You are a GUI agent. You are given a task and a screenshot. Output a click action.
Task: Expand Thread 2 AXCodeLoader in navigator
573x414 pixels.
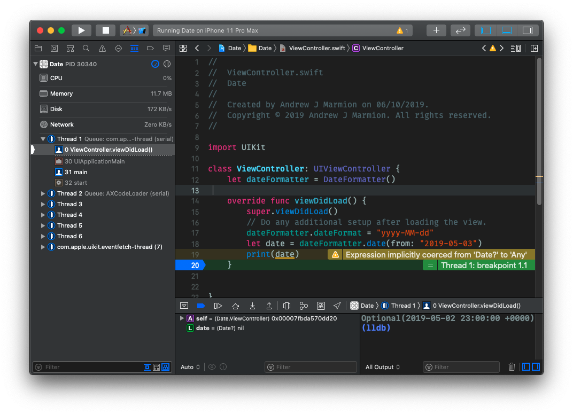coord(43,193)
